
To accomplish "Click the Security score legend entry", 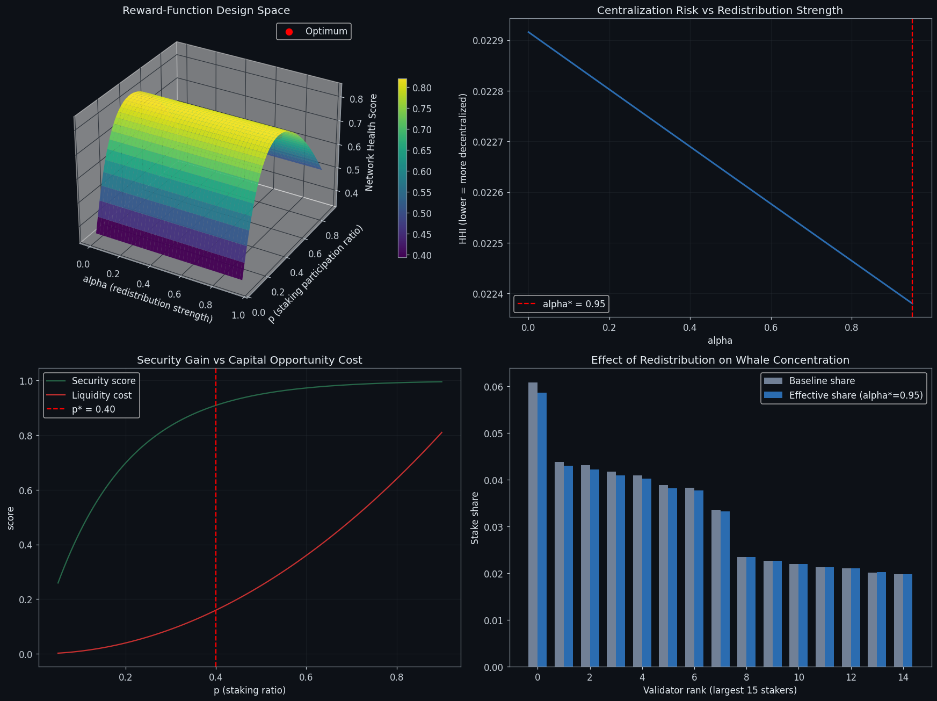I will [91, 381].
